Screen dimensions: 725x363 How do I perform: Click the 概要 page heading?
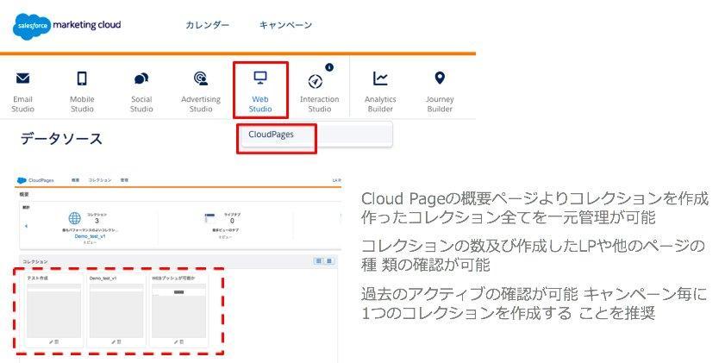pyautogui.click(x=26, y=195)
